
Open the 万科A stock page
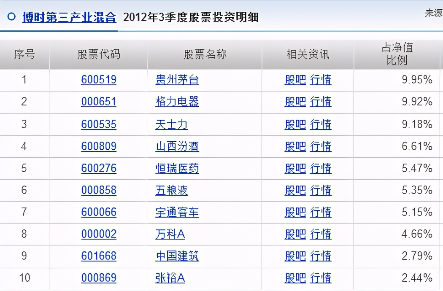(x=171, y=234)
